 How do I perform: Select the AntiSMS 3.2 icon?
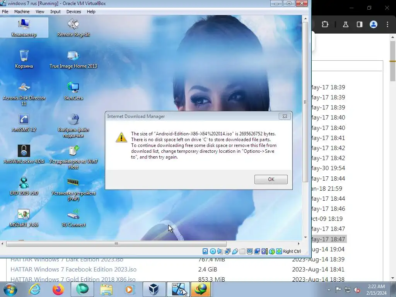pos(24,123)
